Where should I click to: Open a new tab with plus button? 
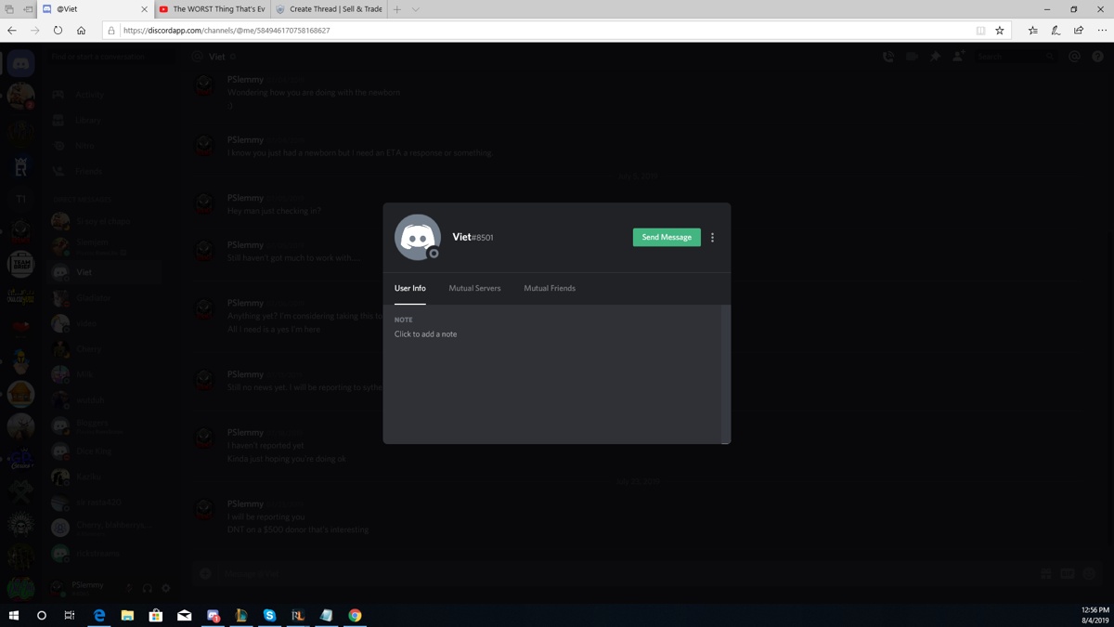coord(397,9)
